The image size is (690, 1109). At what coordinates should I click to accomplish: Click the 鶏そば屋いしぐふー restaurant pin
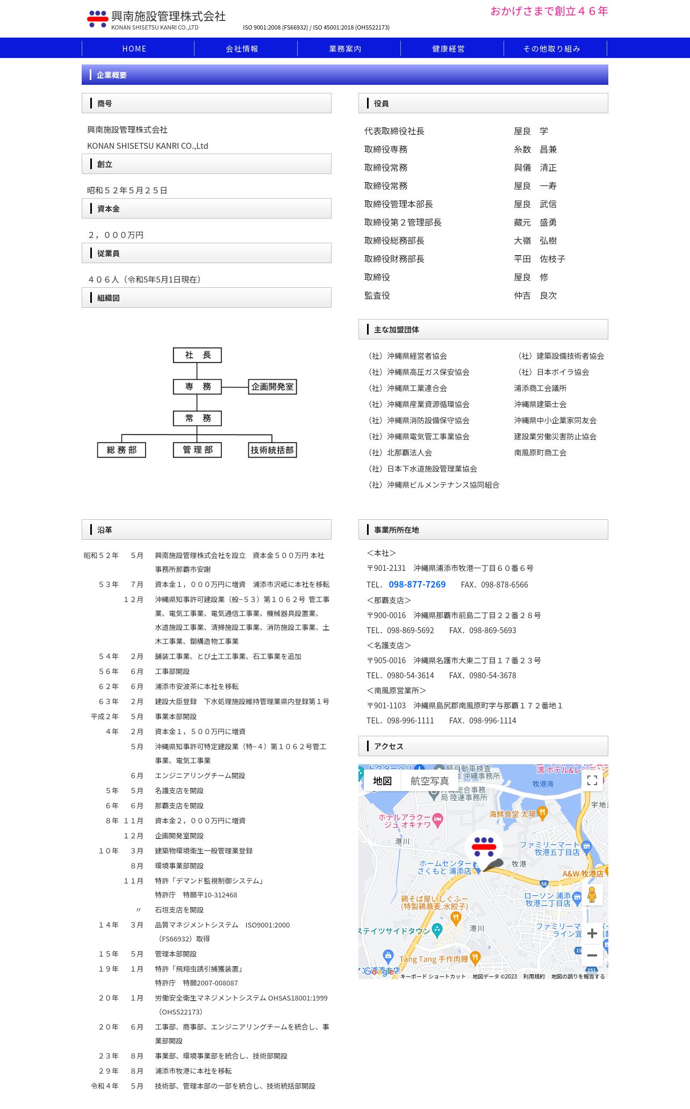pos(456,919)
